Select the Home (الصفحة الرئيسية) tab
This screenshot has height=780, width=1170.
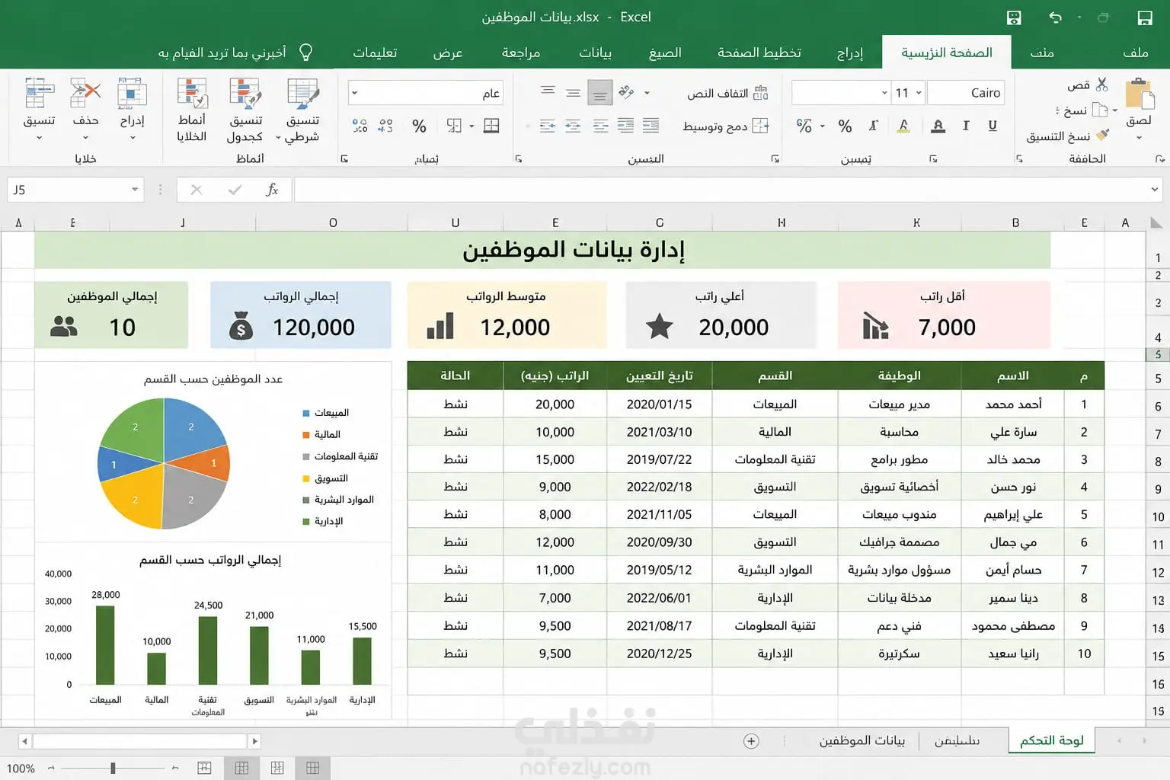947,53
